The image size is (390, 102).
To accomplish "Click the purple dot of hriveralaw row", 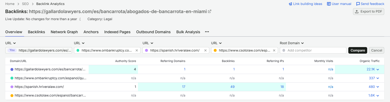I will tap(12, 87).
